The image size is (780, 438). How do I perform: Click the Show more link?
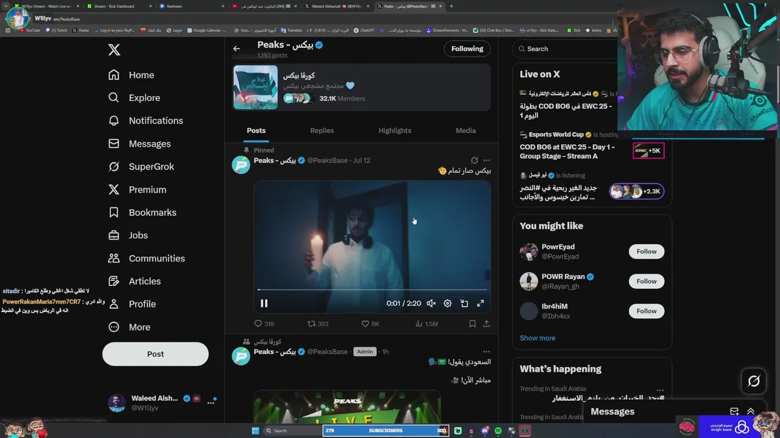(x=537, y=338)
